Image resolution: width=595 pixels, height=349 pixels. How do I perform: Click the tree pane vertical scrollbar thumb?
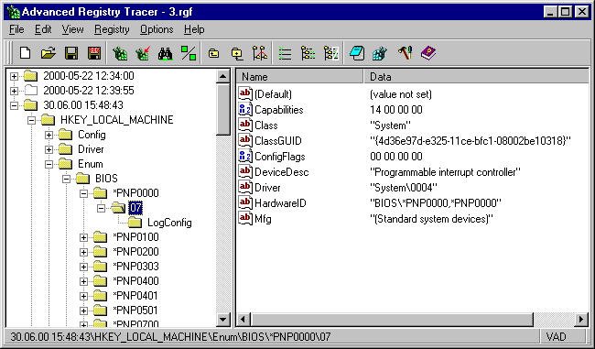coord(222,109)
